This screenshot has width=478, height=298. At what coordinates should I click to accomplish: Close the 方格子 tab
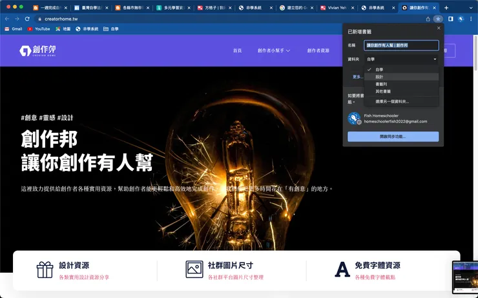click(230, 8)
